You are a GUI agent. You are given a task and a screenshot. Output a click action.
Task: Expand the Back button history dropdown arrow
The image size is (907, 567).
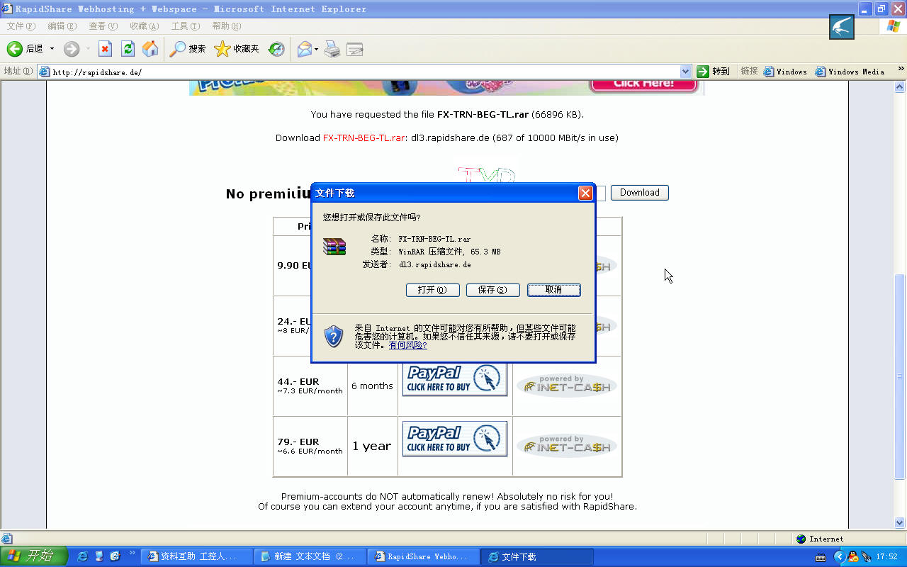click(x=52, y=49)
